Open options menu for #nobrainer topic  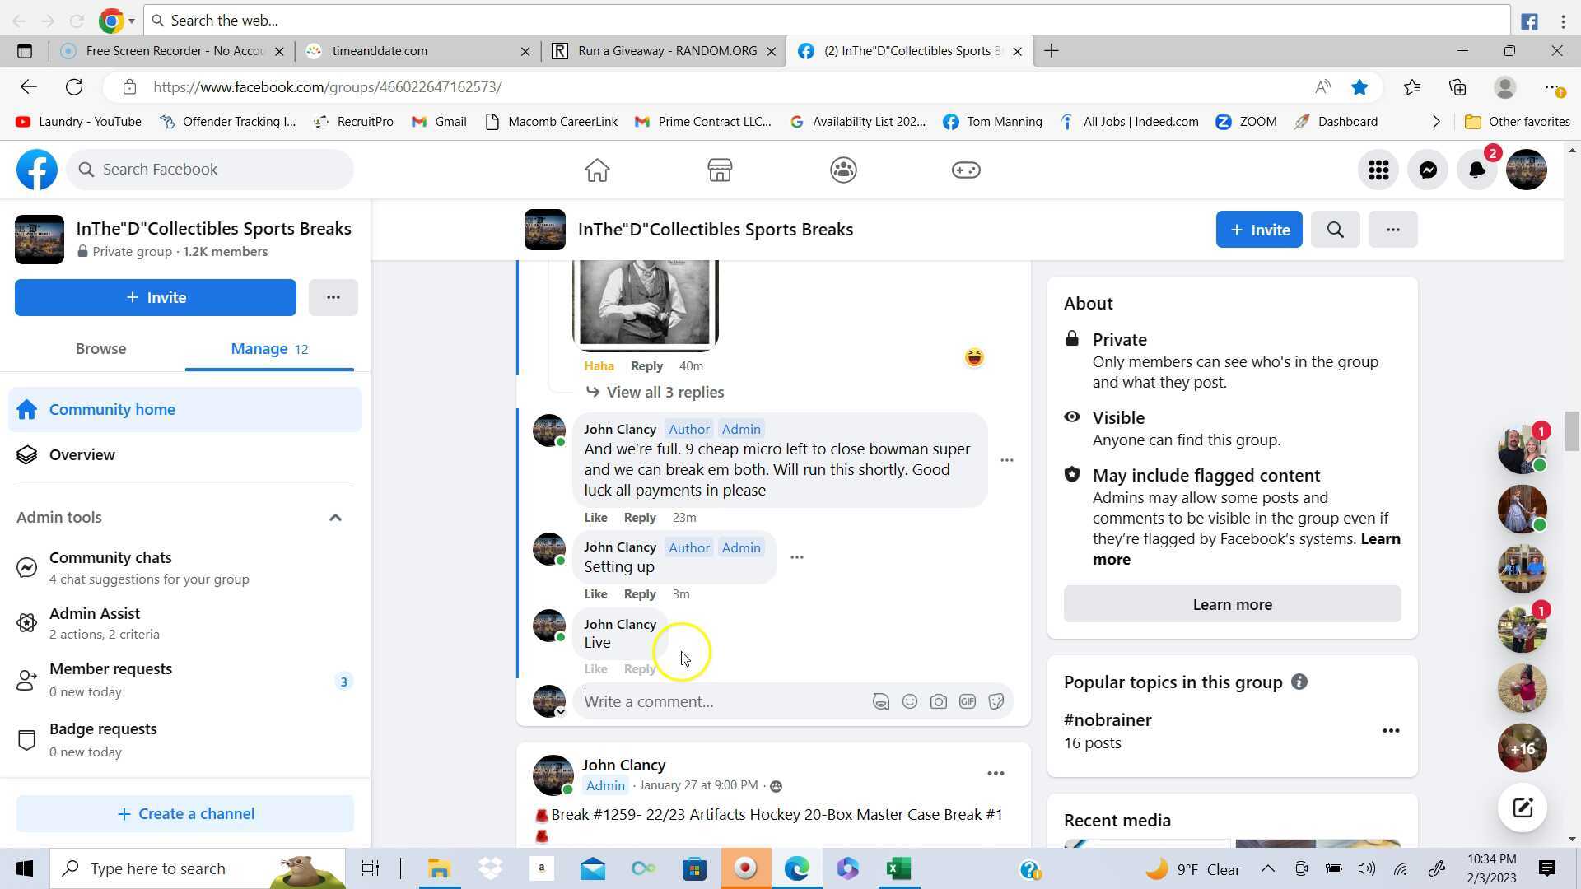click(1390, 731)
